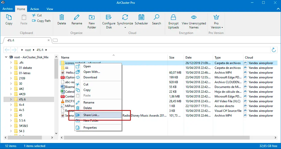Screen dimensions: 281x149
Task: Choose Open in context menu
Action: click(98, 66)
